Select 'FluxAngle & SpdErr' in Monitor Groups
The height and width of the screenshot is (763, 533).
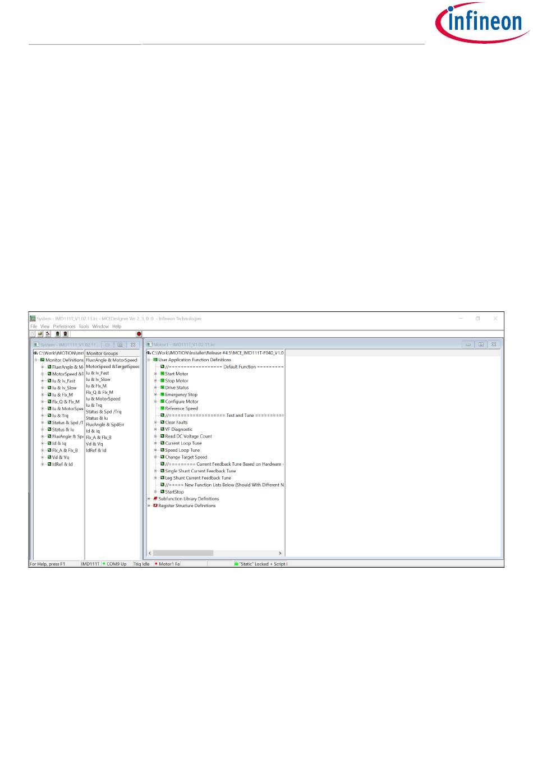tap(105, 425)
